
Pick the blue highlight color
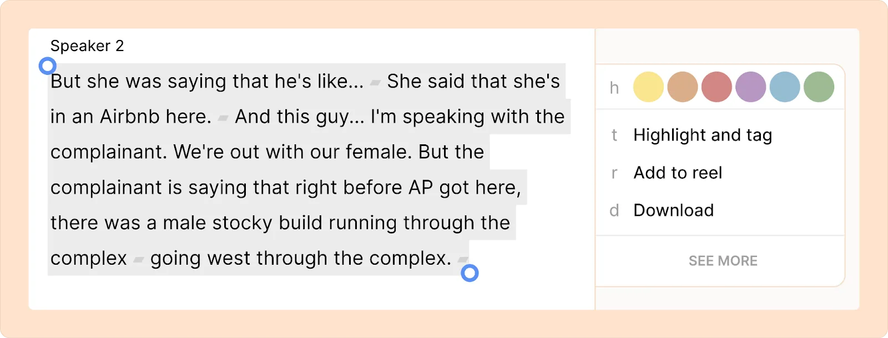785,87
